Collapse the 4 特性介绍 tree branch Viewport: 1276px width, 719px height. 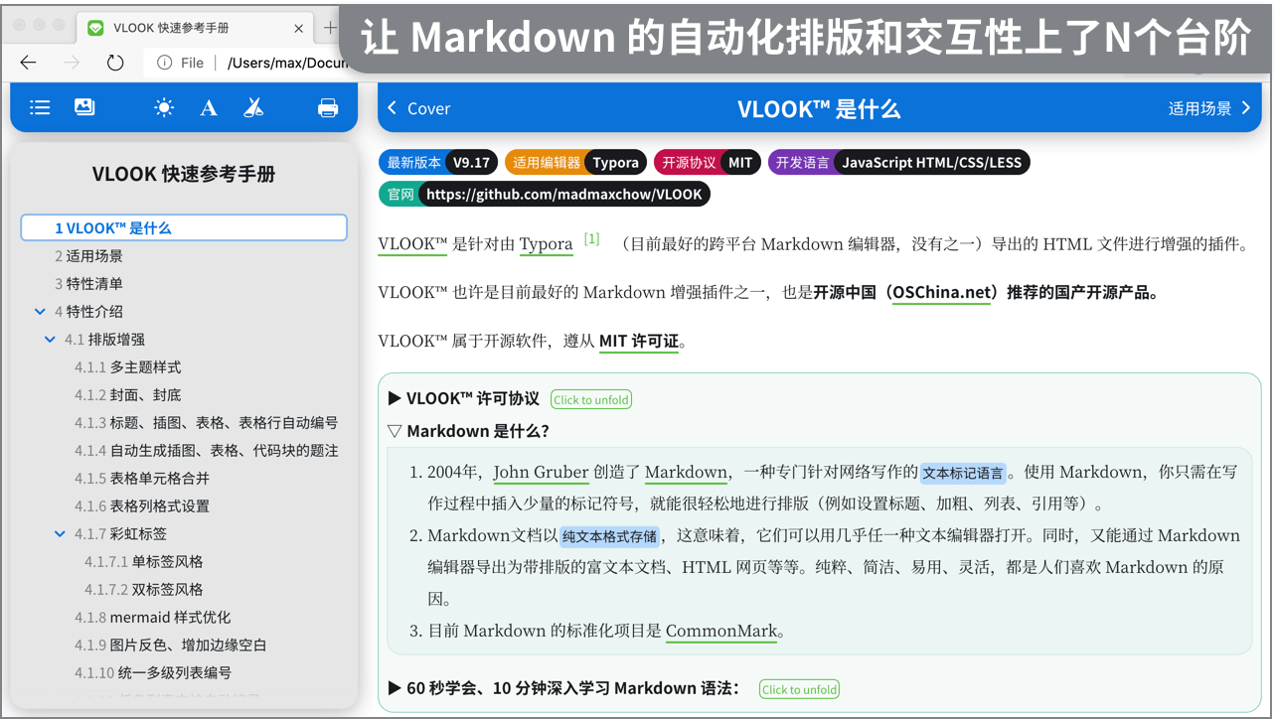41,311
